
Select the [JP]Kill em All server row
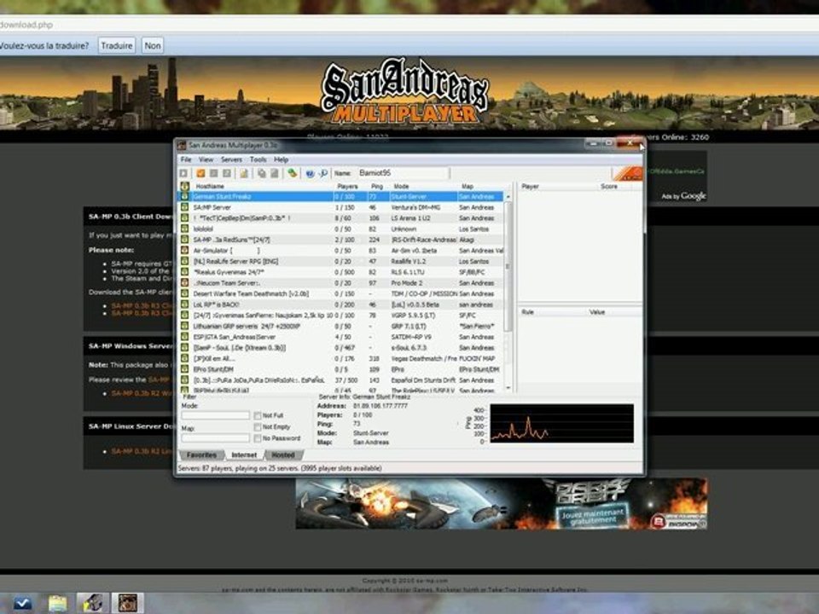(x=342, y=359)
